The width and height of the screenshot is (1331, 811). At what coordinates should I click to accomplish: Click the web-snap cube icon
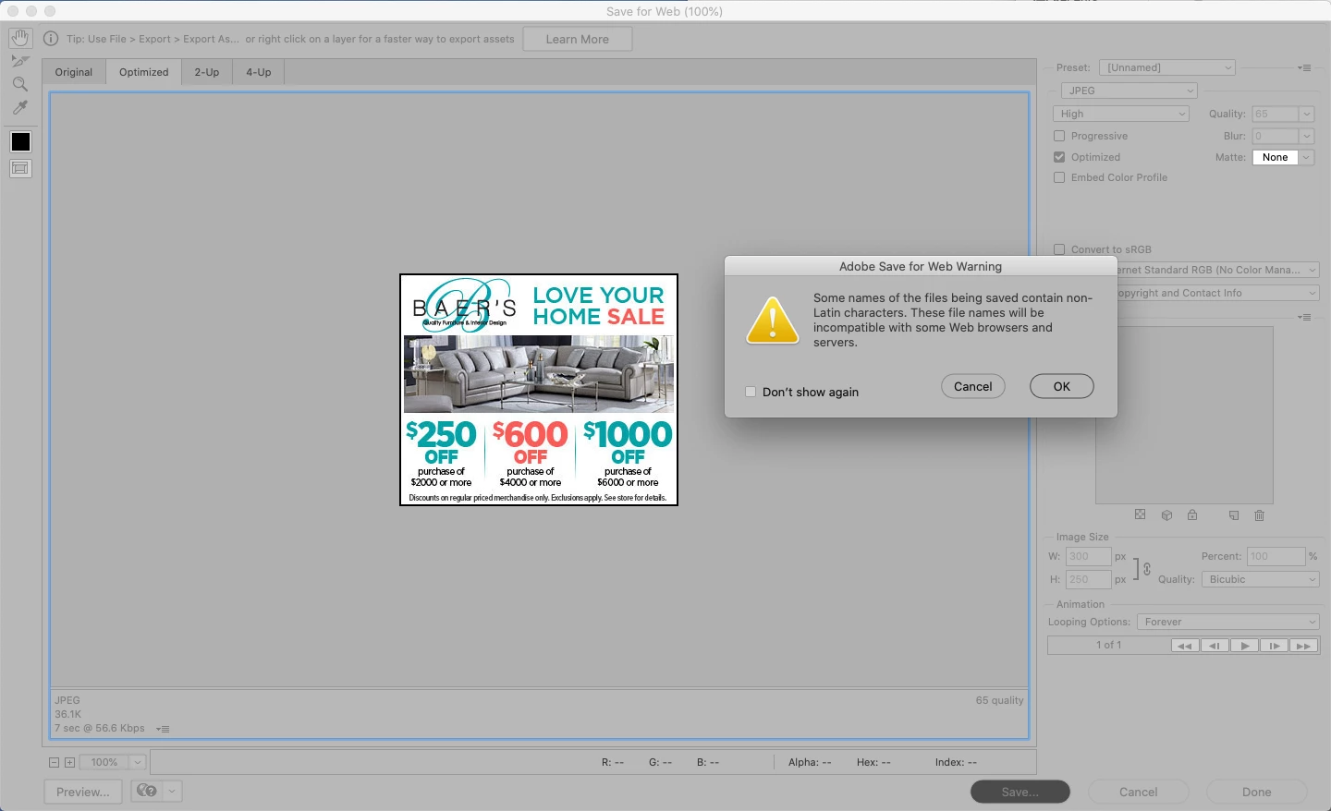1166,514
